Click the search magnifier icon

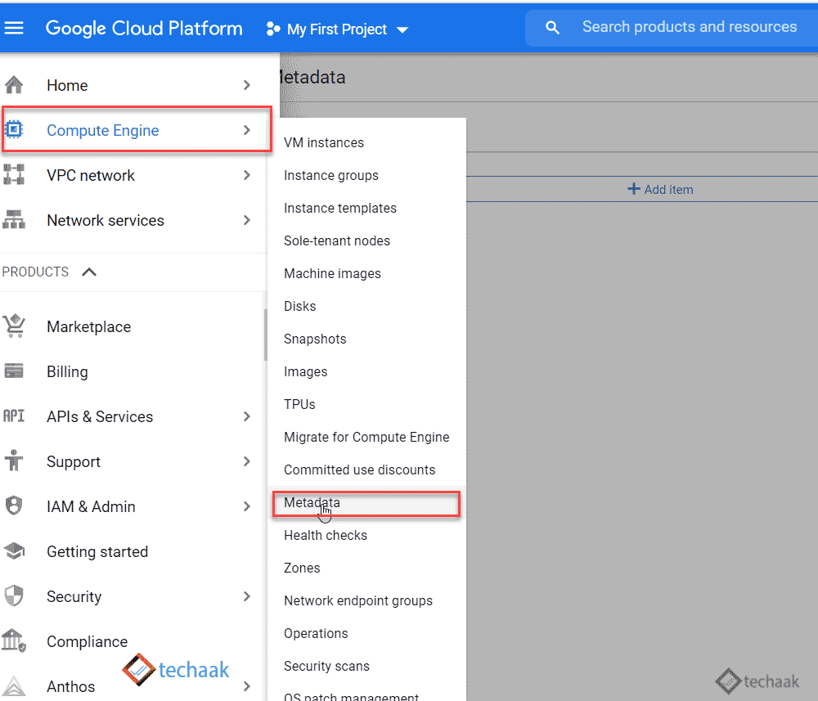(552, 28)
